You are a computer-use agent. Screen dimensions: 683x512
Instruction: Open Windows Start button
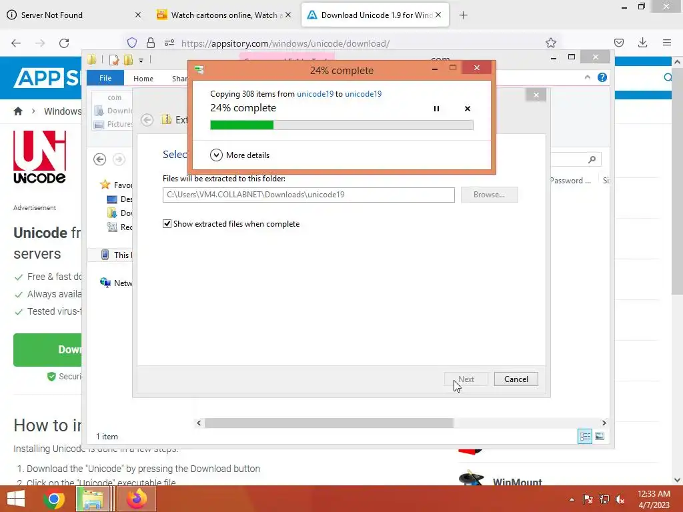click(16, 499)
